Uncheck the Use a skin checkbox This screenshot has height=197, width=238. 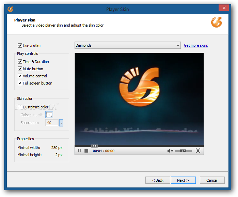[20, 45]
